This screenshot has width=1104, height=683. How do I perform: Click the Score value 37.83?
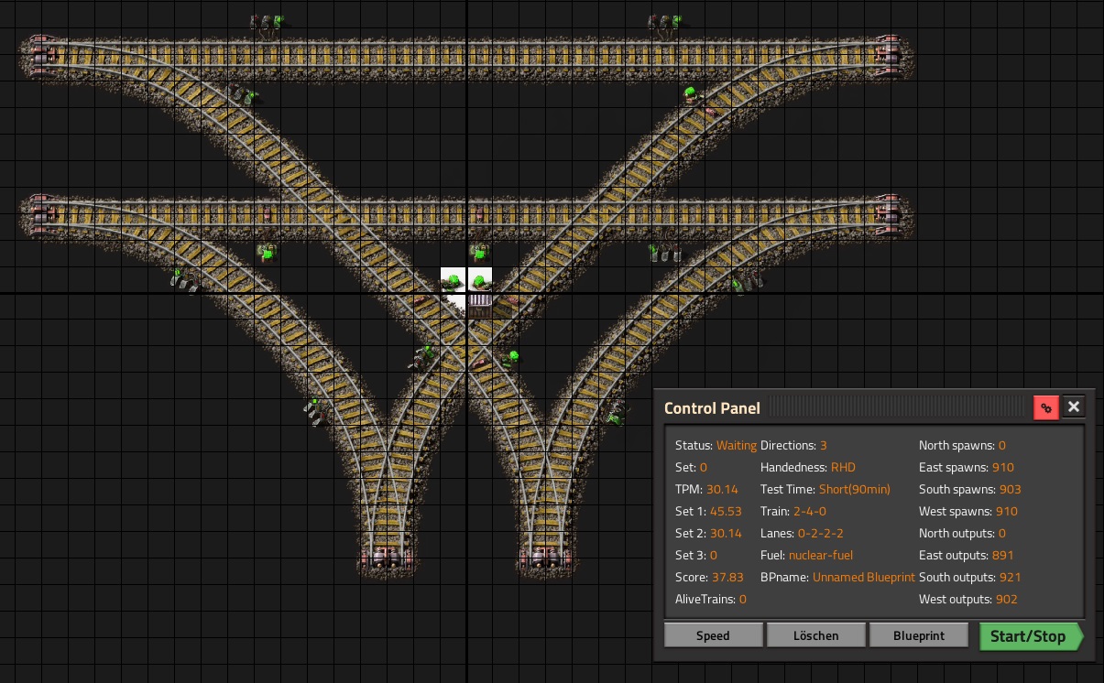click(x=727, y=578)
